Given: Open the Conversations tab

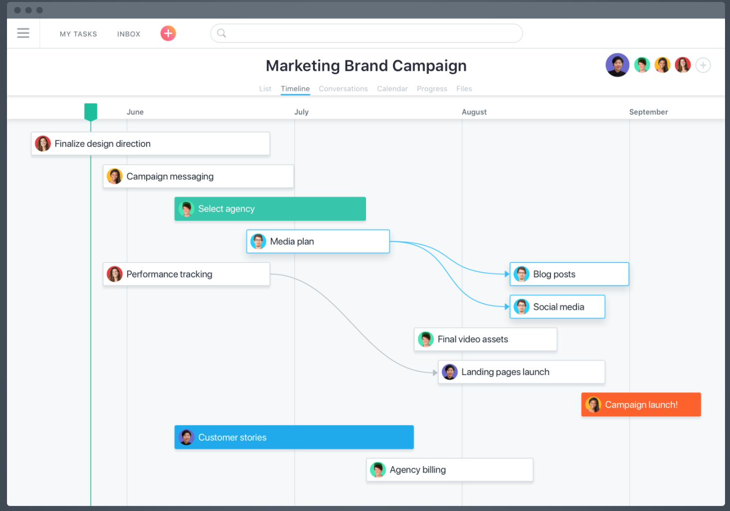Looking at the screenshot, I should [x=343, y=89].
